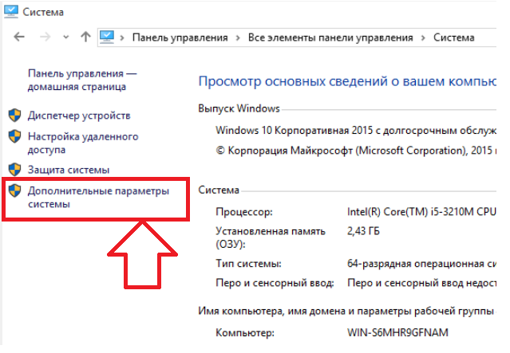
Task: Select the 64-разрядная операционная система value
Action: pos(421,264)
